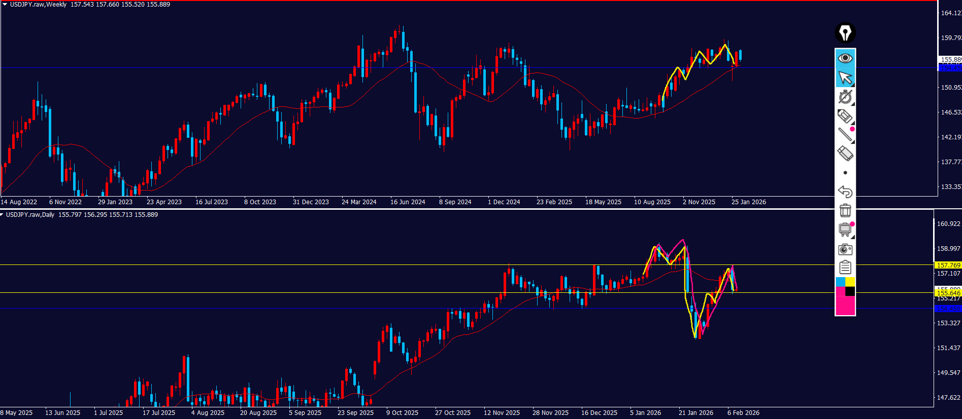Expand the USDJPY Daily chart title triangle
962x419 pixels.
point(3,215)
